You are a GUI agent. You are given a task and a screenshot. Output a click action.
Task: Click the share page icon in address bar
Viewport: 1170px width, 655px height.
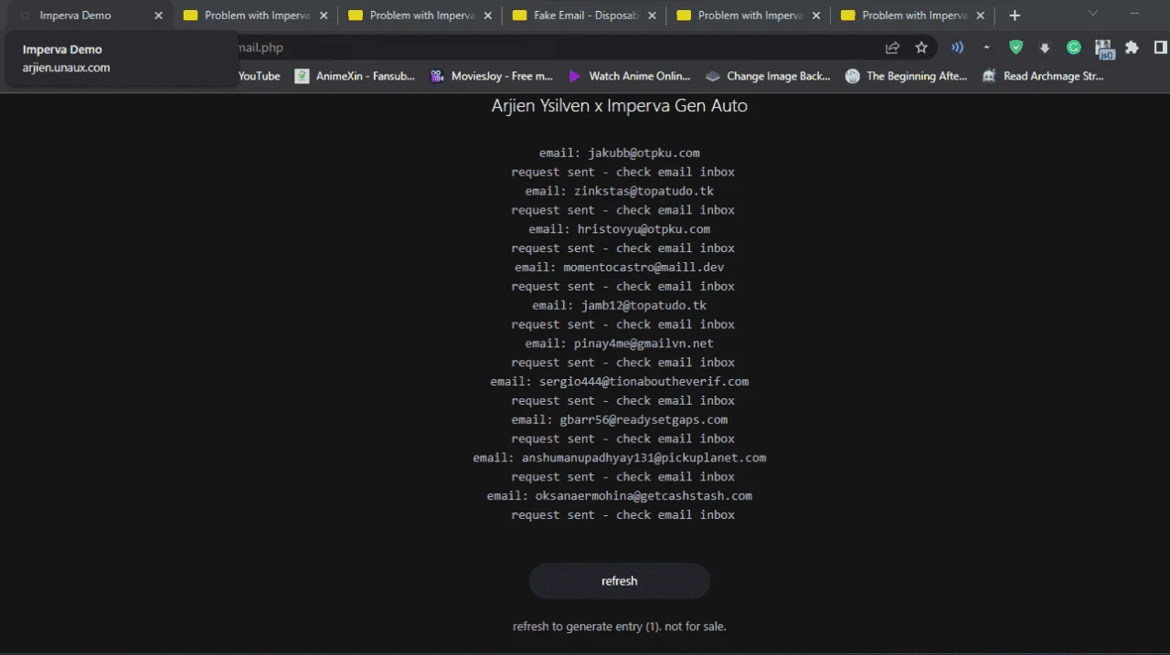click(x=892, y=48)
